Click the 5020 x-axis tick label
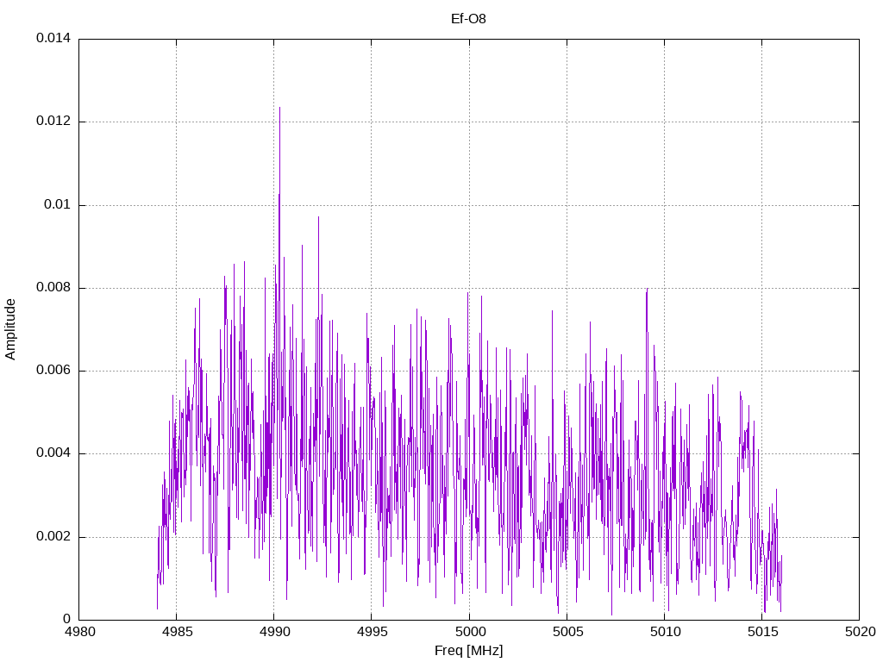The width and height of the screenshot is (883, 662). point(860,632)
